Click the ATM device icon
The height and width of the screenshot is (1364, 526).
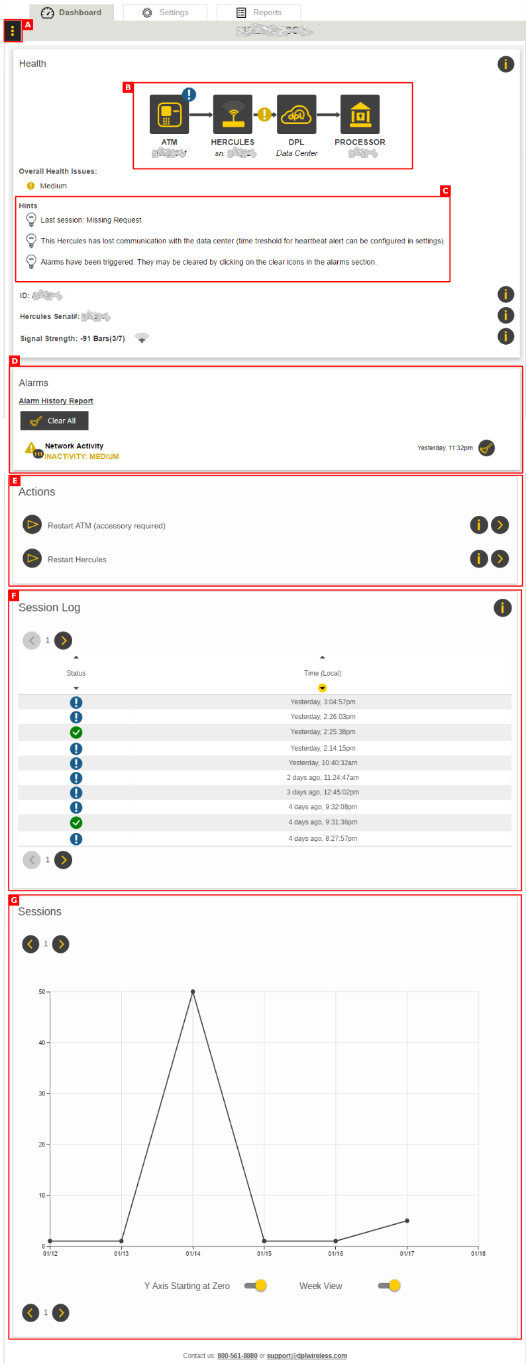(x=170, y=115)
